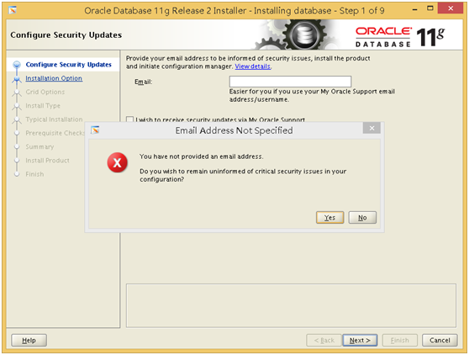This screenshot has height=355, width=469.
Task: Close the Oracle installer window
Action: [451, 8]
